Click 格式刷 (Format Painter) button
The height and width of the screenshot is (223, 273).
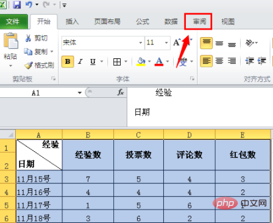[39, 65]
